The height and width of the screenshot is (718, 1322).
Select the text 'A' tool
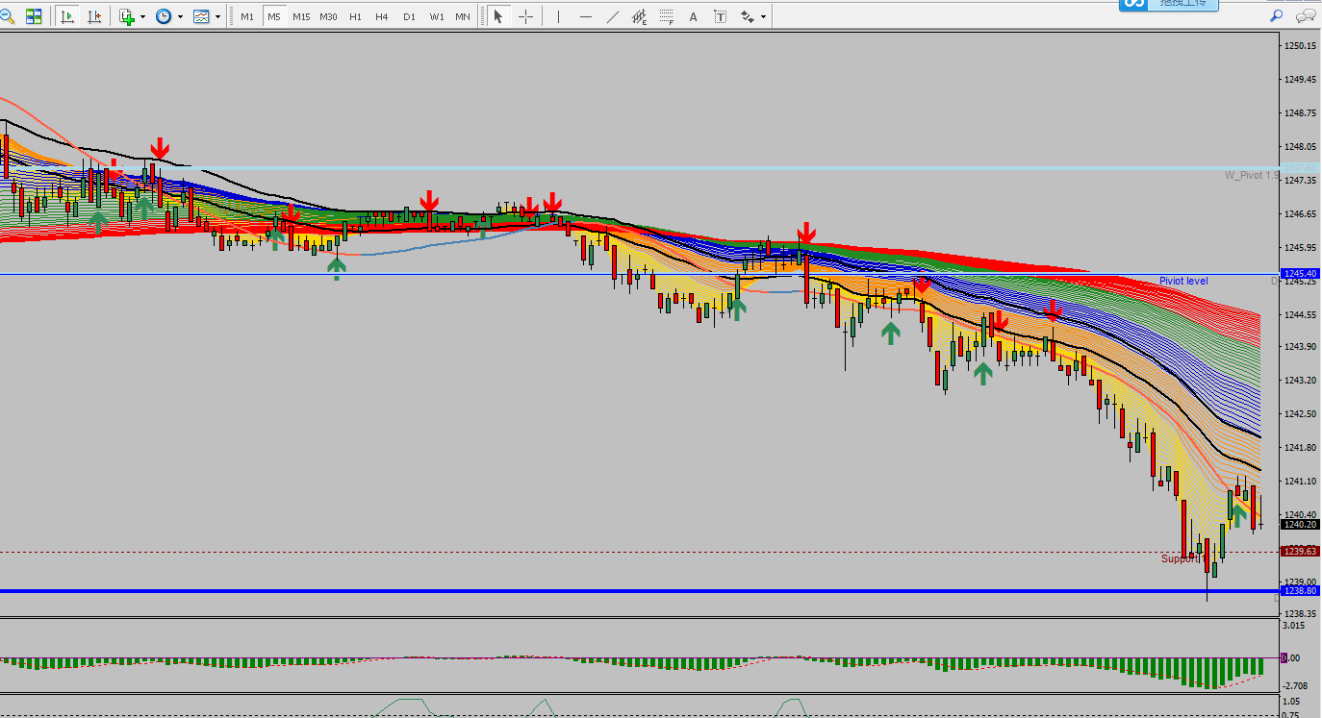click(x=693, y=16)
